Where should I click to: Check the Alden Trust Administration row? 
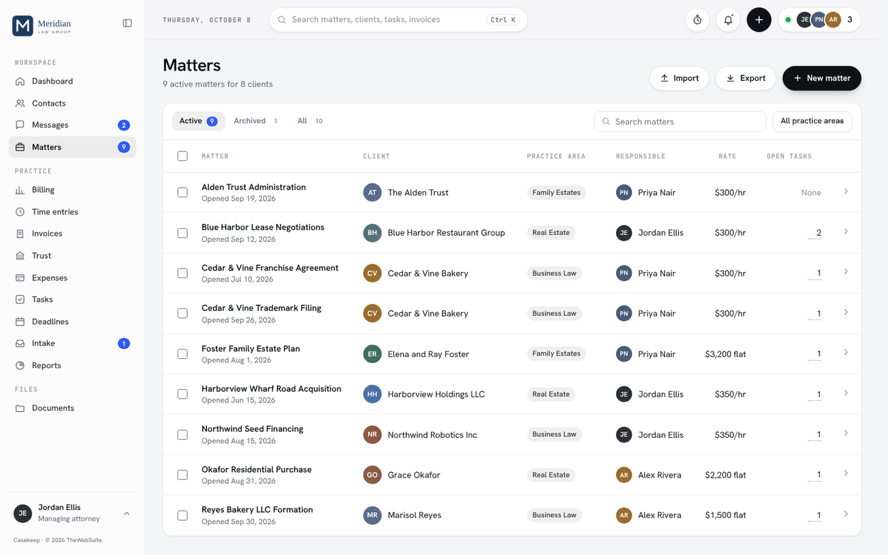[182, 193]
